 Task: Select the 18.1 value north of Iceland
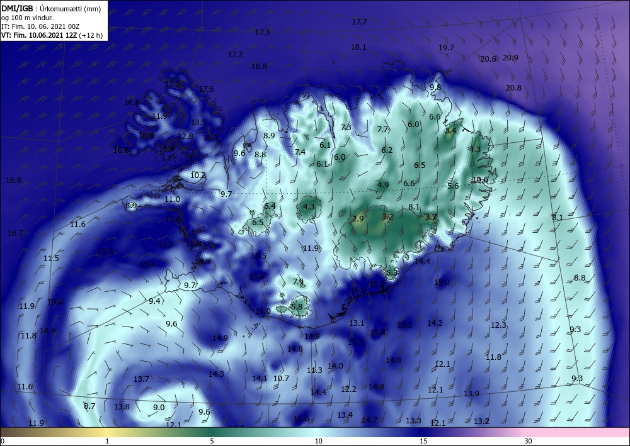[358, 47]
